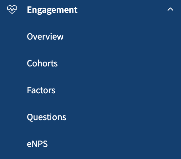Click the Cohorts link
Viewport: 181px width, 159px height.
42,63
